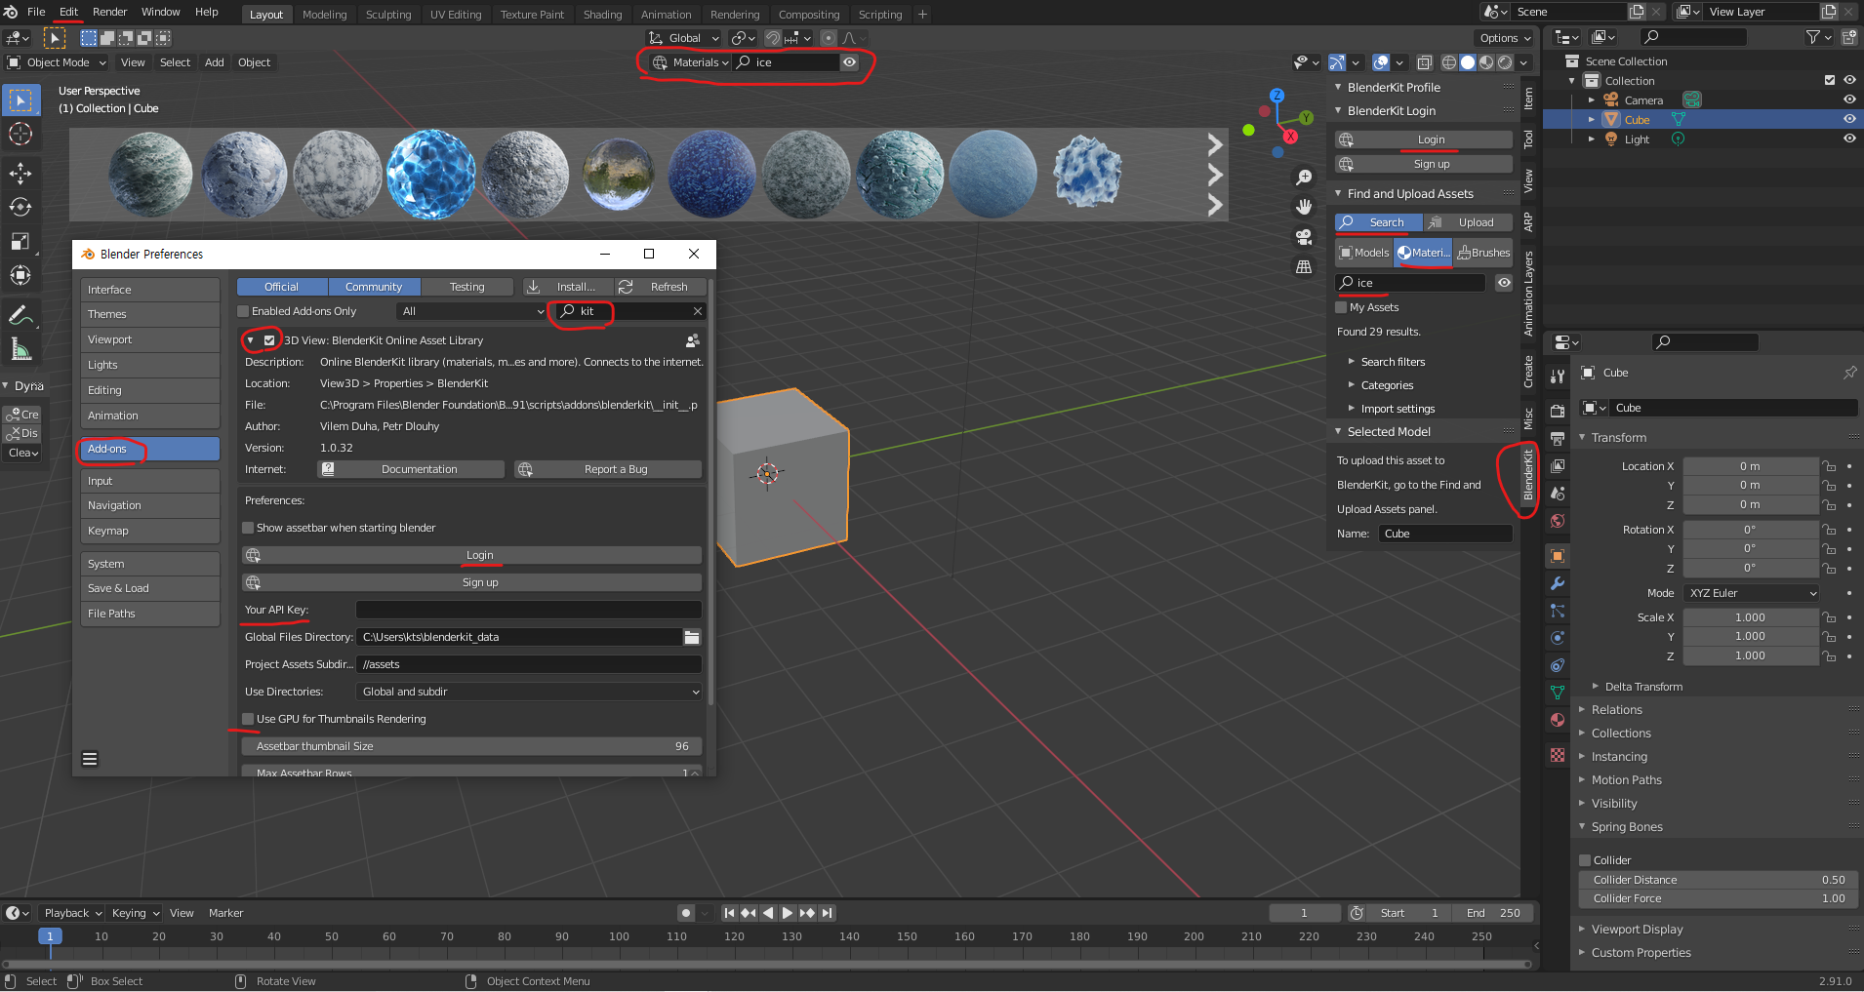Hide the Light in outliner
The image size is (1864, 992).
(x=1849, y=139)
